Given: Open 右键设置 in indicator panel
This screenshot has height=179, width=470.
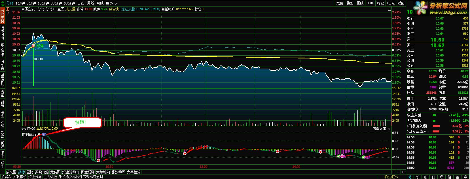Looking at the screenshot, I should pyautogui.click(x=379, y=128).
